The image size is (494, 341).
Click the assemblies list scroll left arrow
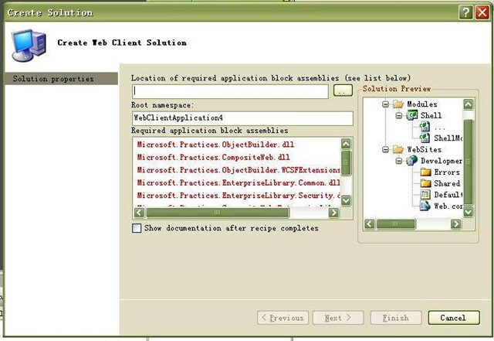pos(139,213)
